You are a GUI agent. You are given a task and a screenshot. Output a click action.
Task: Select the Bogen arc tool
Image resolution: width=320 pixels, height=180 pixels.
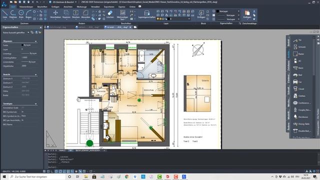(28, 14)
